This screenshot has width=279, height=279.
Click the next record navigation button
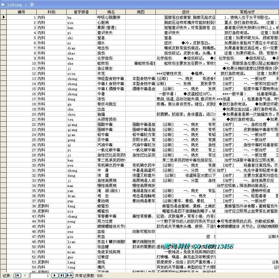[54, 276]
